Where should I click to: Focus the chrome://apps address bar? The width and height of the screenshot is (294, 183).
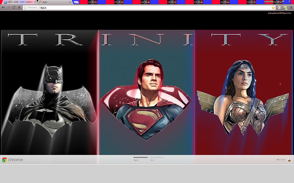click(148, 8)
